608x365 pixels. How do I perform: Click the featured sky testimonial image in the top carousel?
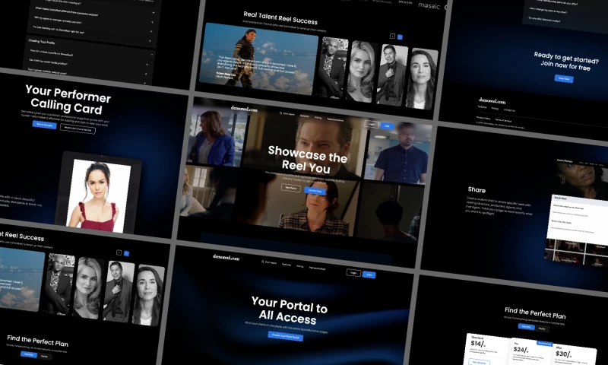pyautogui.click(x=259, y=59)
